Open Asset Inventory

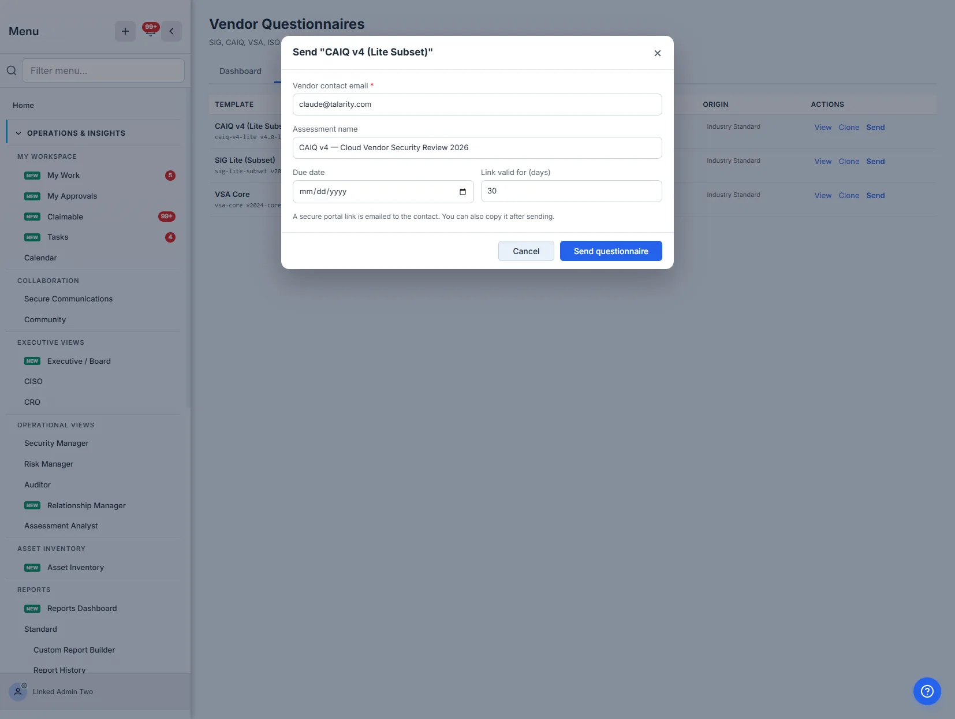point(76,568)
